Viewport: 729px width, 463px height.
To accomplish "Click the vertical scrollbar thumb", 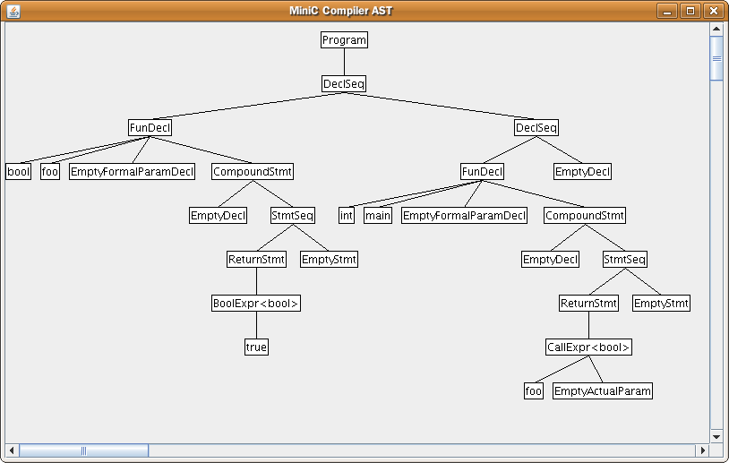I will (x=716, y=58).
